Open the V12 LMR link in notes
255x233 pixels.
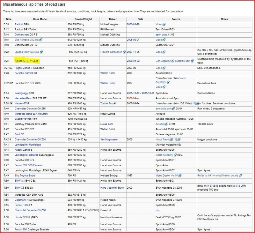point(241,186)
